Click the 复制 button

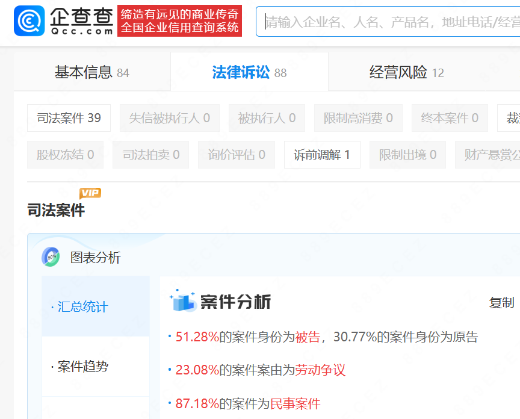tap(501, 303)
